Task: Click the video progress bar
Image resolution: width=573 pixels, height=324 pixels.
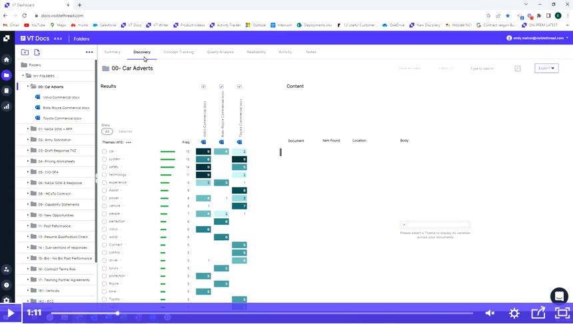Action: pyautogui.click(x=267, y=313)
